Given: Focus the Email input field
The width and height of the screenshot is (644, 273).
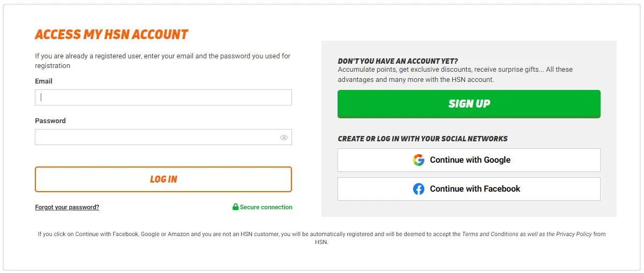Looking at the screenshot, I should pos(163,97).
